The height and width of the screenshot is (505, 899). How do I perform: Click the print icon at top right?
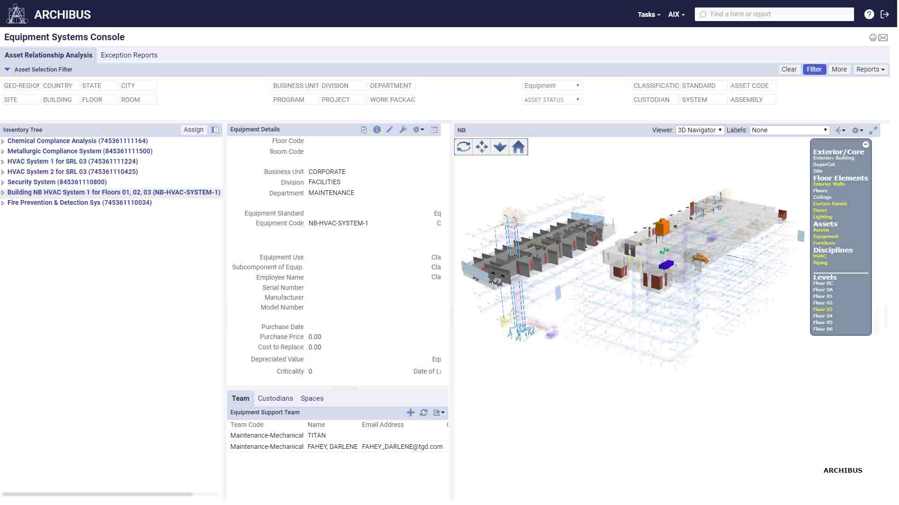873,37
